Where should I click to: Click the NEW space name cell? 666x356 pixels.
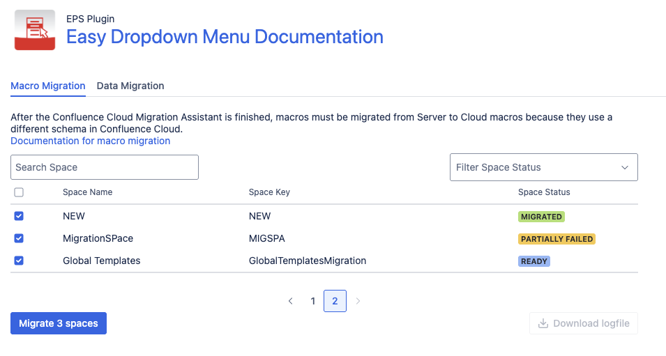(x=74, y=216)
